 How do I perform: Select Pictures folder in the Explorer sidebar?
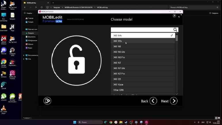(31, 41)
